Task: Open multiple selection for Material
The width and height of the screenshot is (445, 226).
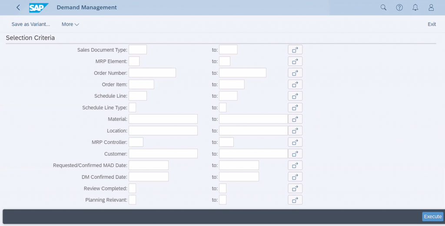Action: 295,119
